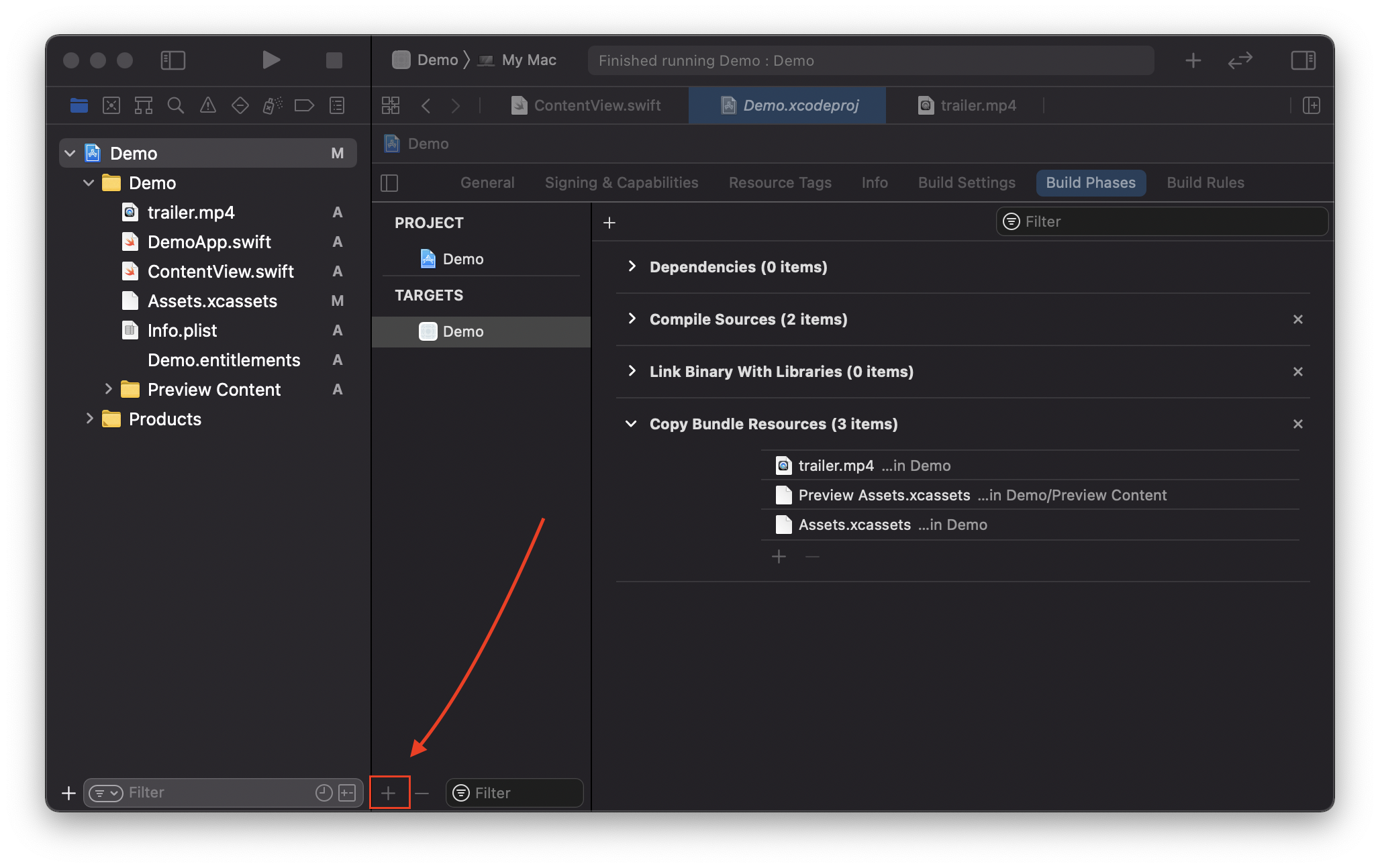
Task: Switch to the Build Settings tab
Action: pos(967,182)
